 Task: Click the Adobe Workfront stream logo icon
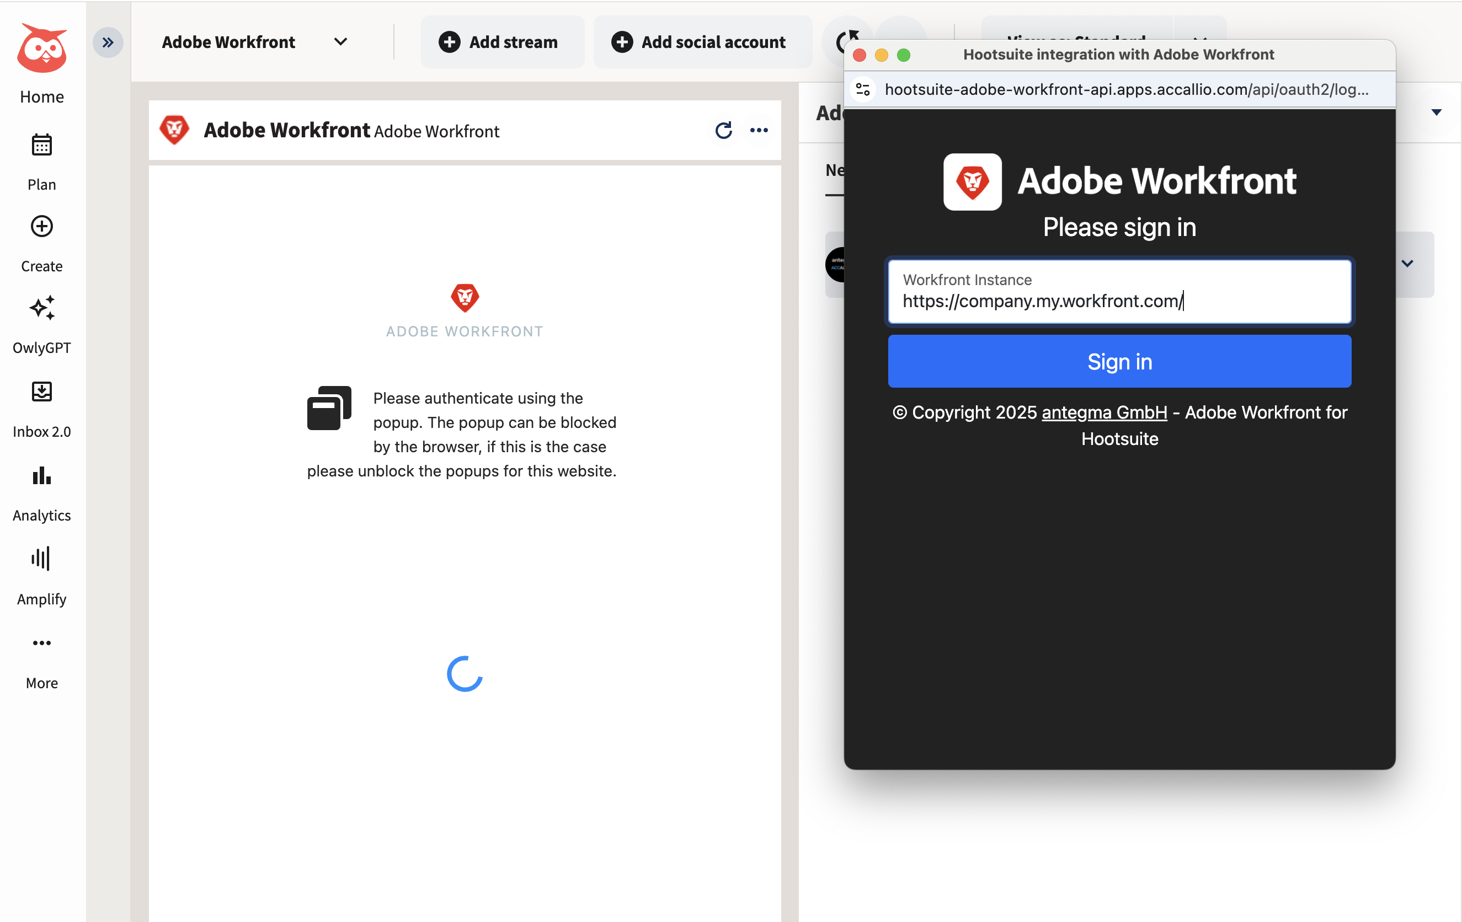(x=174, y=130)
